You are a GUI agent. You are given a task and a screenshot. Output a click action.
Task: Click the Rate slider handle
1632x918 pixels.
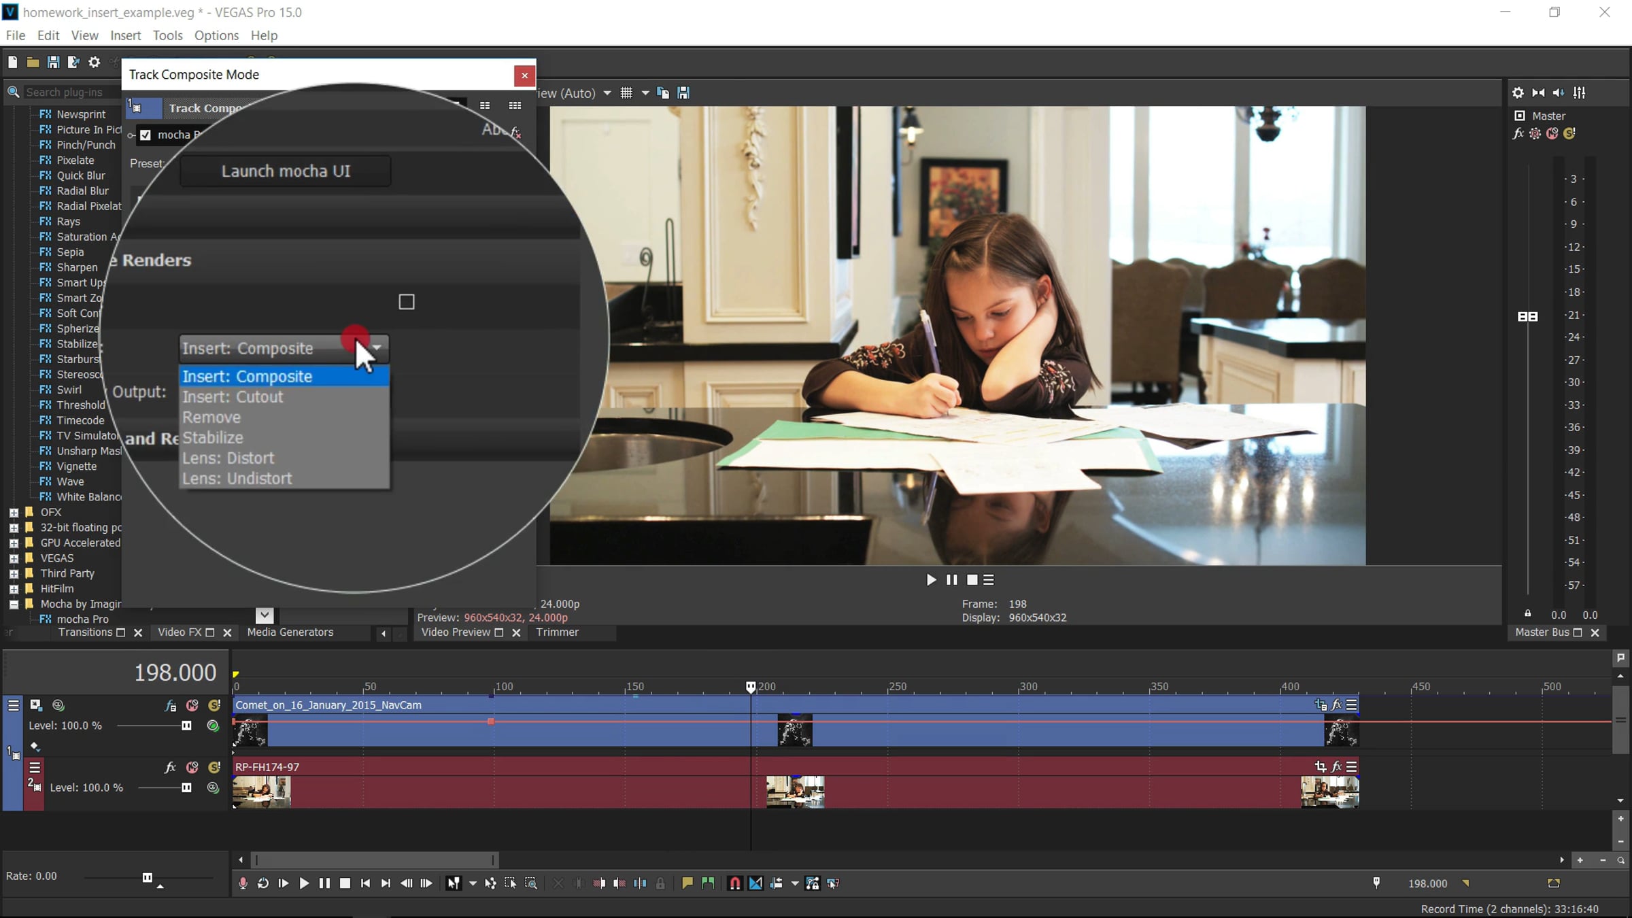(147, 877)
